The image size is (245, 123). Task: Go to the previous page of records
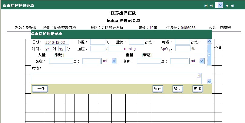211,6
